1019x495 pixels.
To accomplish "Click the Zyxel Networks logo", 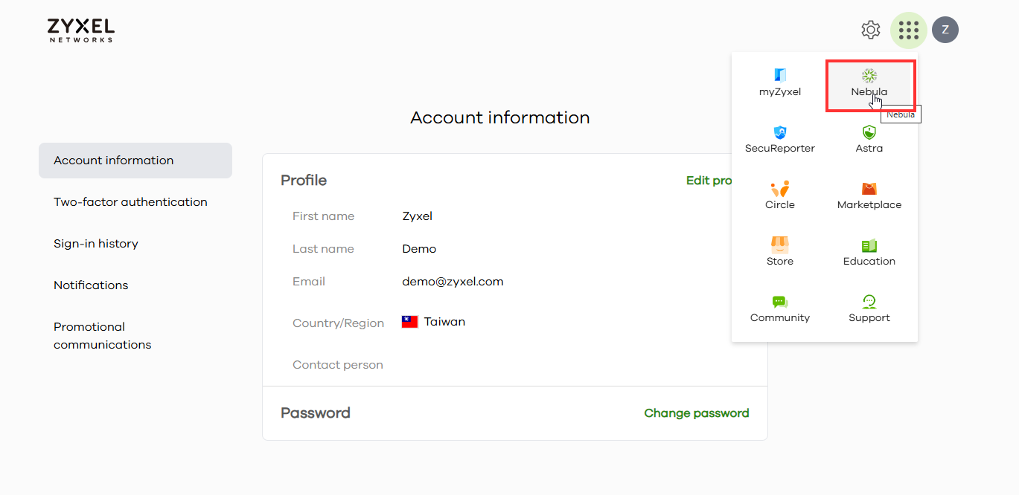I will [80, 30].
